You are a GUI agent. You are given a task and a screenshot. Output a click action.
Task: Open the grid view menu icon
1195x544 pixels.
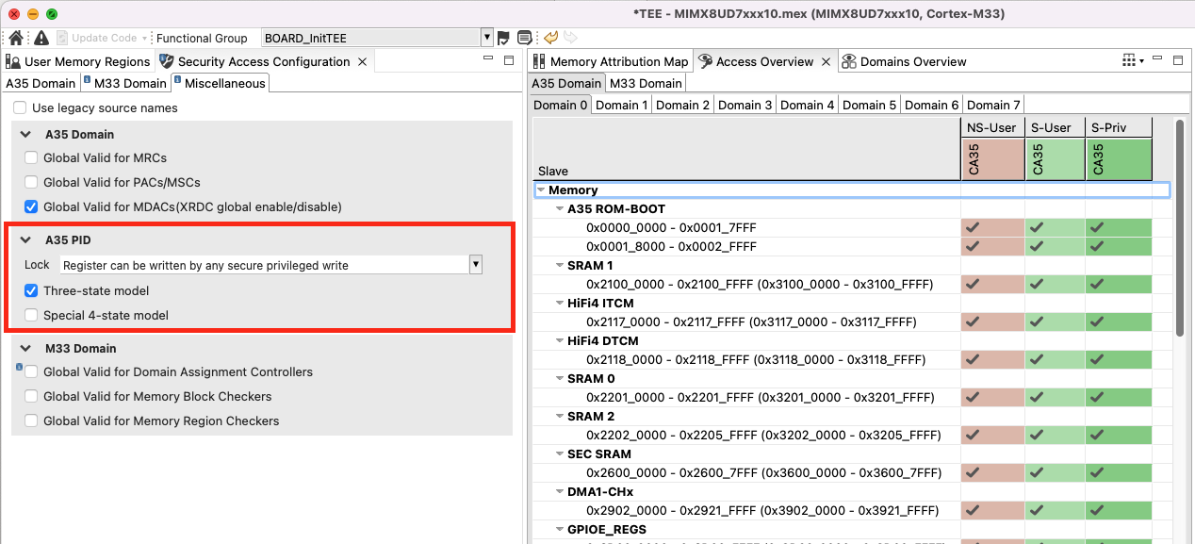click(1130, 61)
